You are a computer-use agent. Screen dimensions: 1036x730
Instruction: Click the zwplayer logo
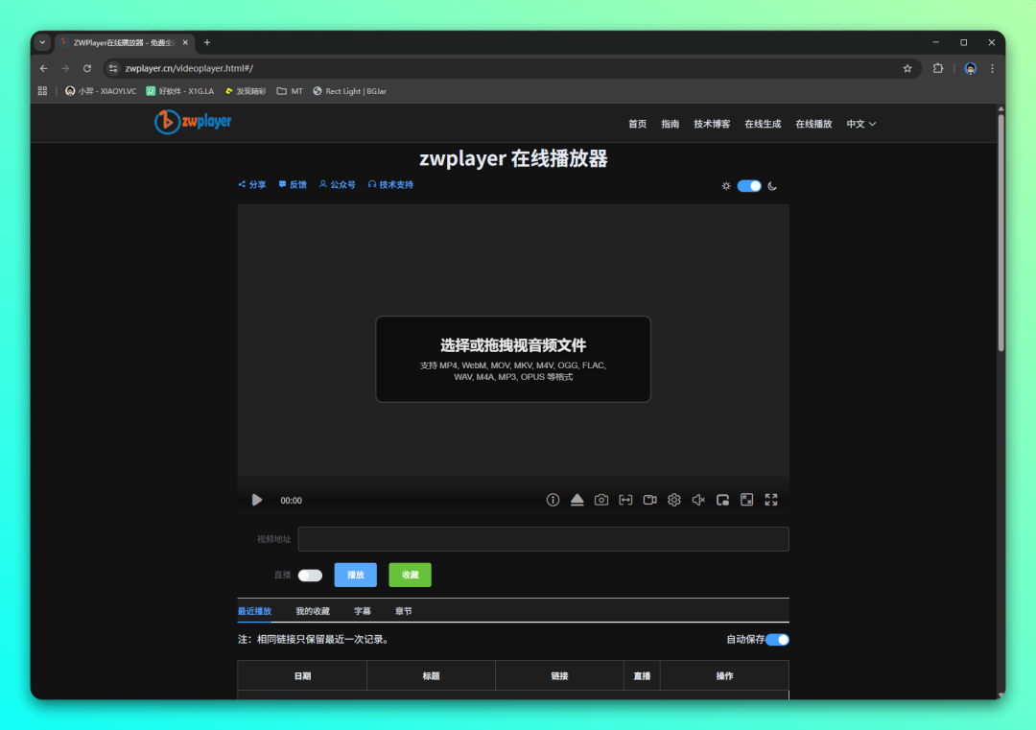coord(193,122)
